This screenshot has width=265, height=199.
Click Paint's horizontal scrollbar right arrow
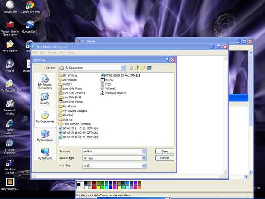coord(246,176)
